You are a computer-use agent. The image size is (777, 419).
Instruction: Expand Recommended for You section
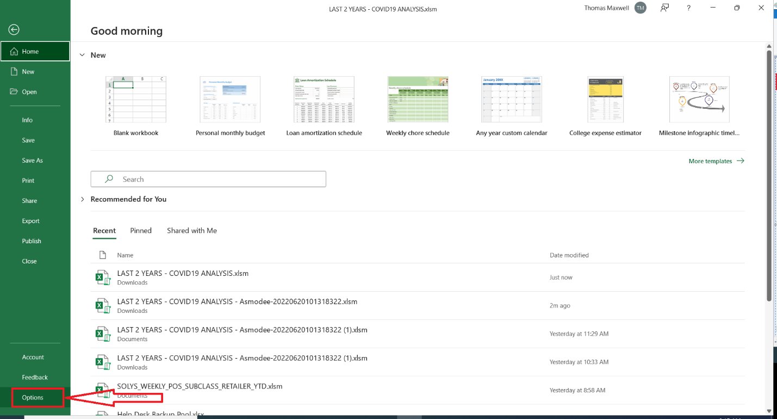(x=82, y=199)
